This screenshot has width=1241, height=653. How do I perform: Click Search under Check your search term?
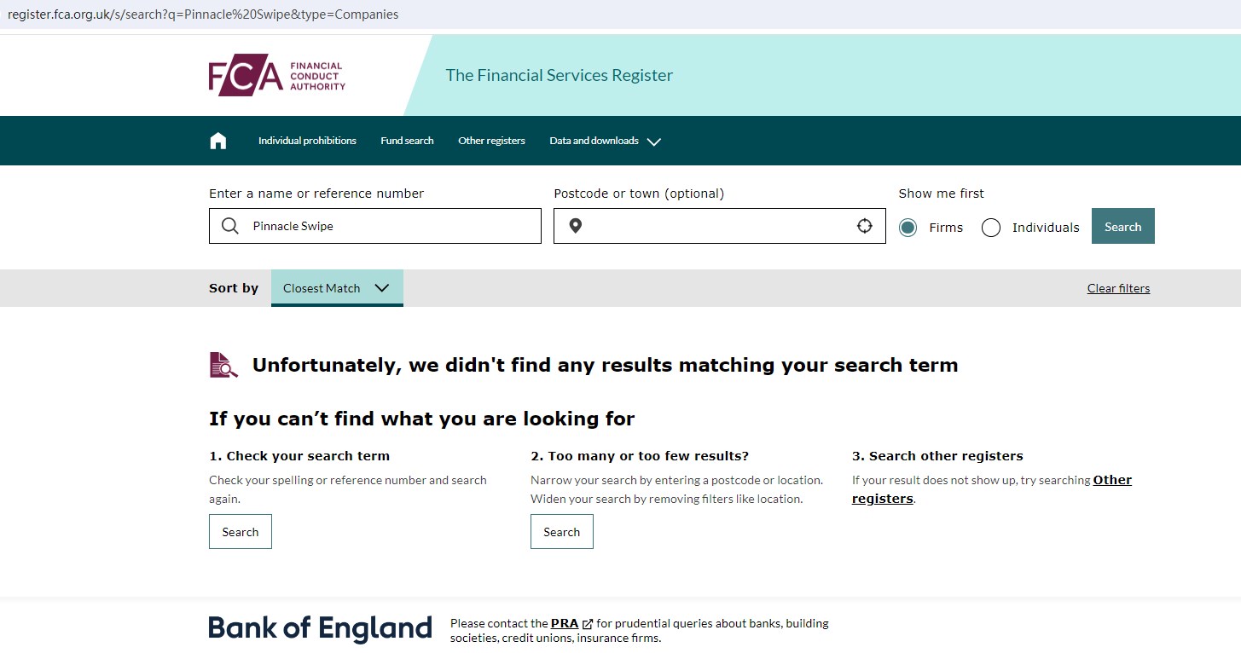pos(241,532)
